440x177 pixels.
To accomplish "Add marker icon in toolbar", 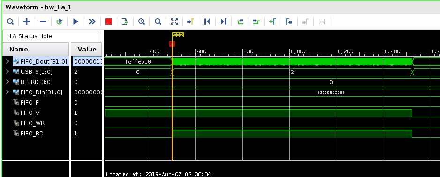I will [x=272, y=21].
